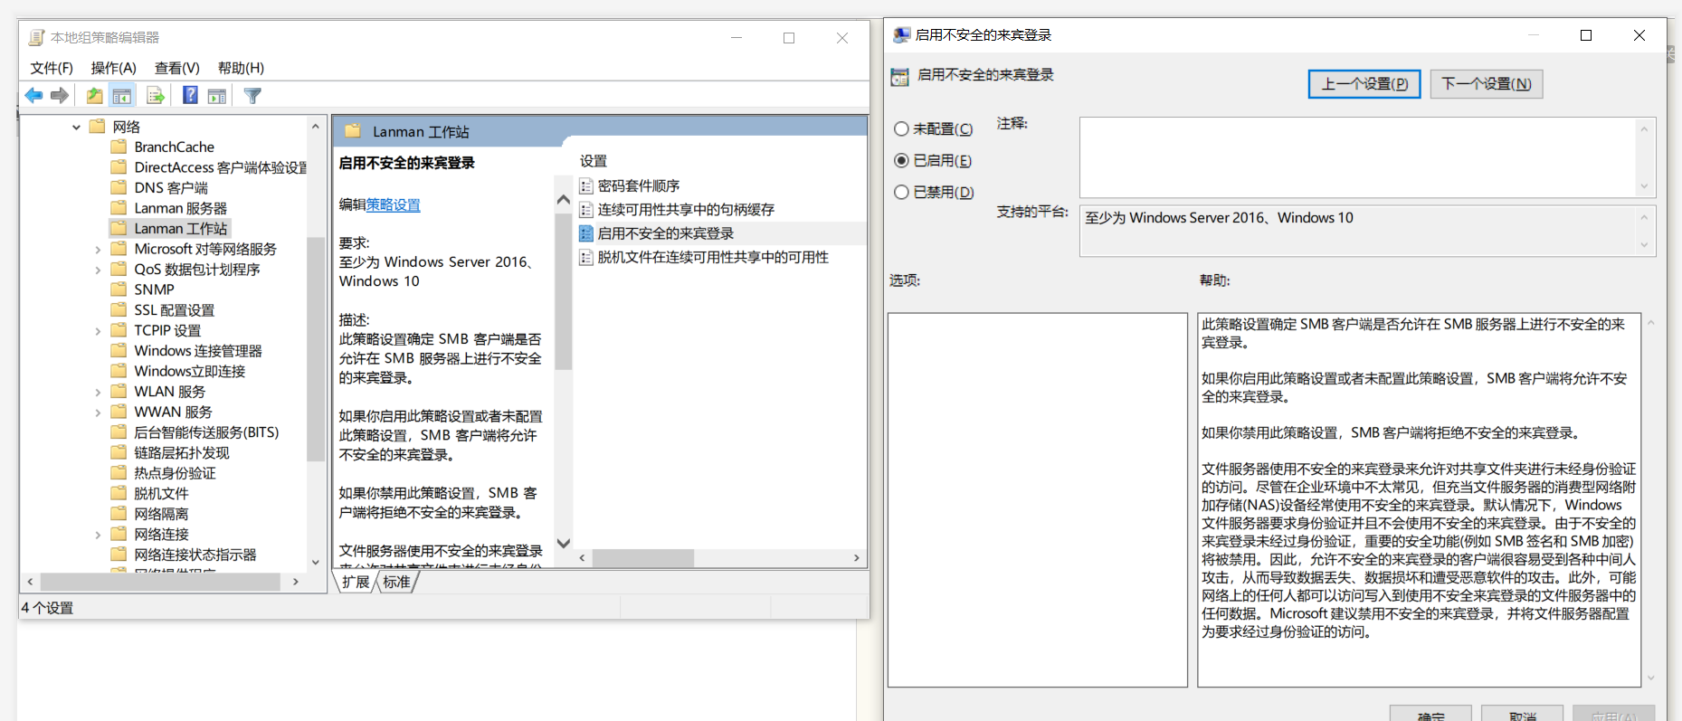The width and height of the screenshot is (1682, 721).
Task: Click the settings list horizontal scrollbar thumb
Action: [643, 558]
